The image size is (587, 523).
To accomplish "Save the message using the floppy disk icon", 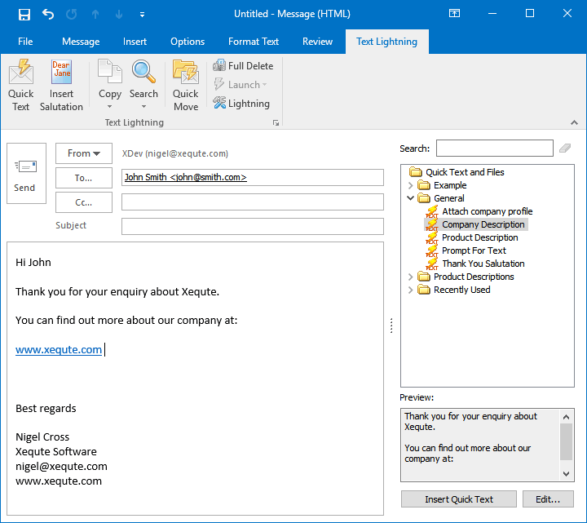I will click(x=24, y=14).
